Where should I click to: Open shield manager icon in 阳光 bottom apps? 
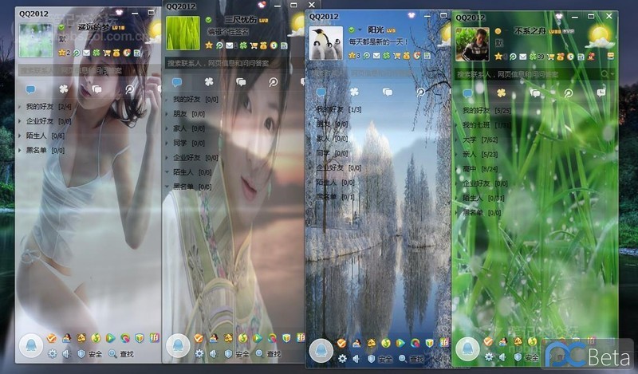point(430,343)
